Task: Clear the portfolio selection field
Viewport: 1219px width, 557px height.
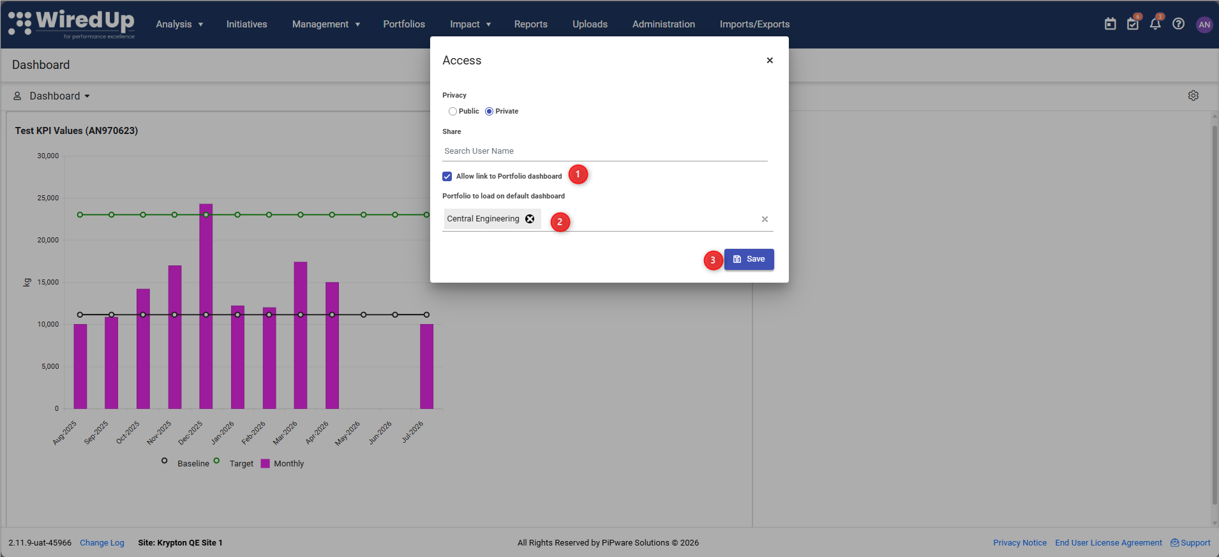Action: (765, 219)
